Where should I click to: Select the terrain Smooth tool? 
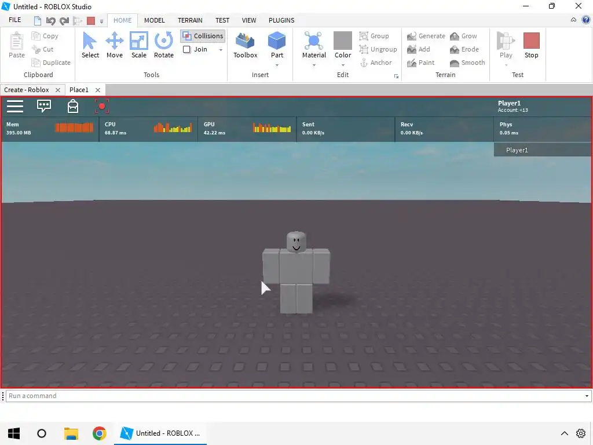point(467,63)
